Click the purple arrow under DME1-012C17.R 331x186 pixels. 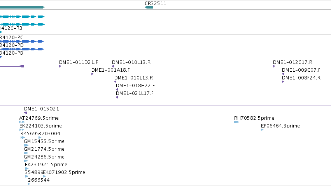pyautogui.click(x=274, y=66)
